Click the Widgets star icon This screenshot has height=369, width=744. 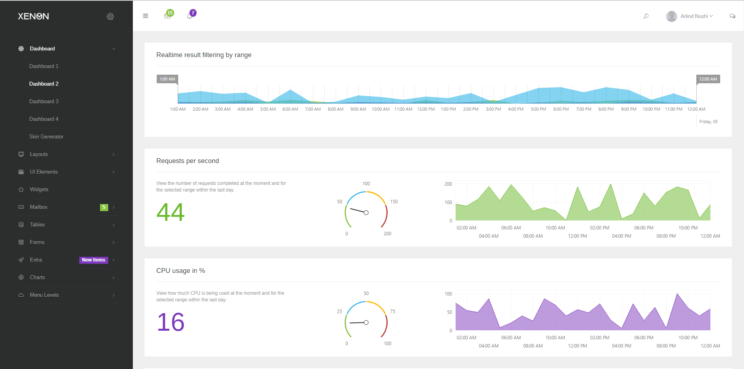(21, 190)
